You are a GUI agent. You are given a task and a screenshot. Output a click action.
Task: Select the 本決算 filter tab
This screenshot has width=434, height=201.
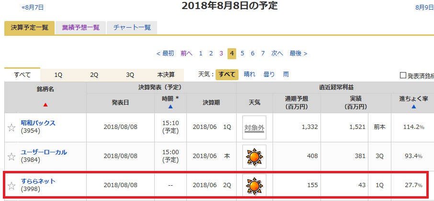click(166, 75)
